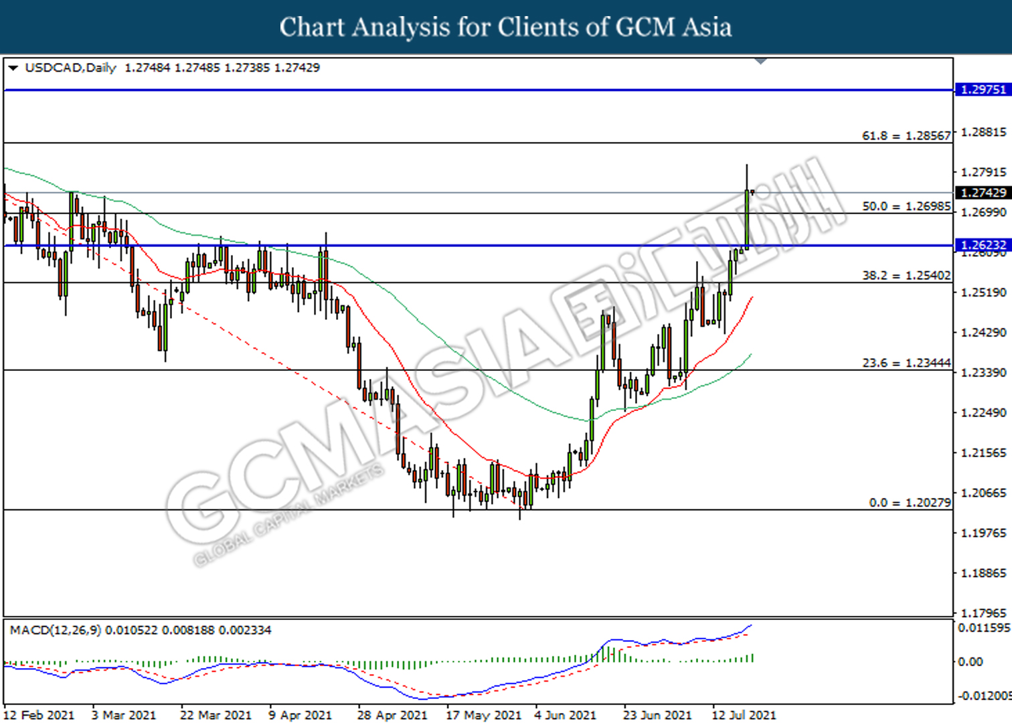Screen dimensions: 1012x723
Task: Click the Fibonacci label 50.0 = 1.26985
Action: [x=906, y=206]
